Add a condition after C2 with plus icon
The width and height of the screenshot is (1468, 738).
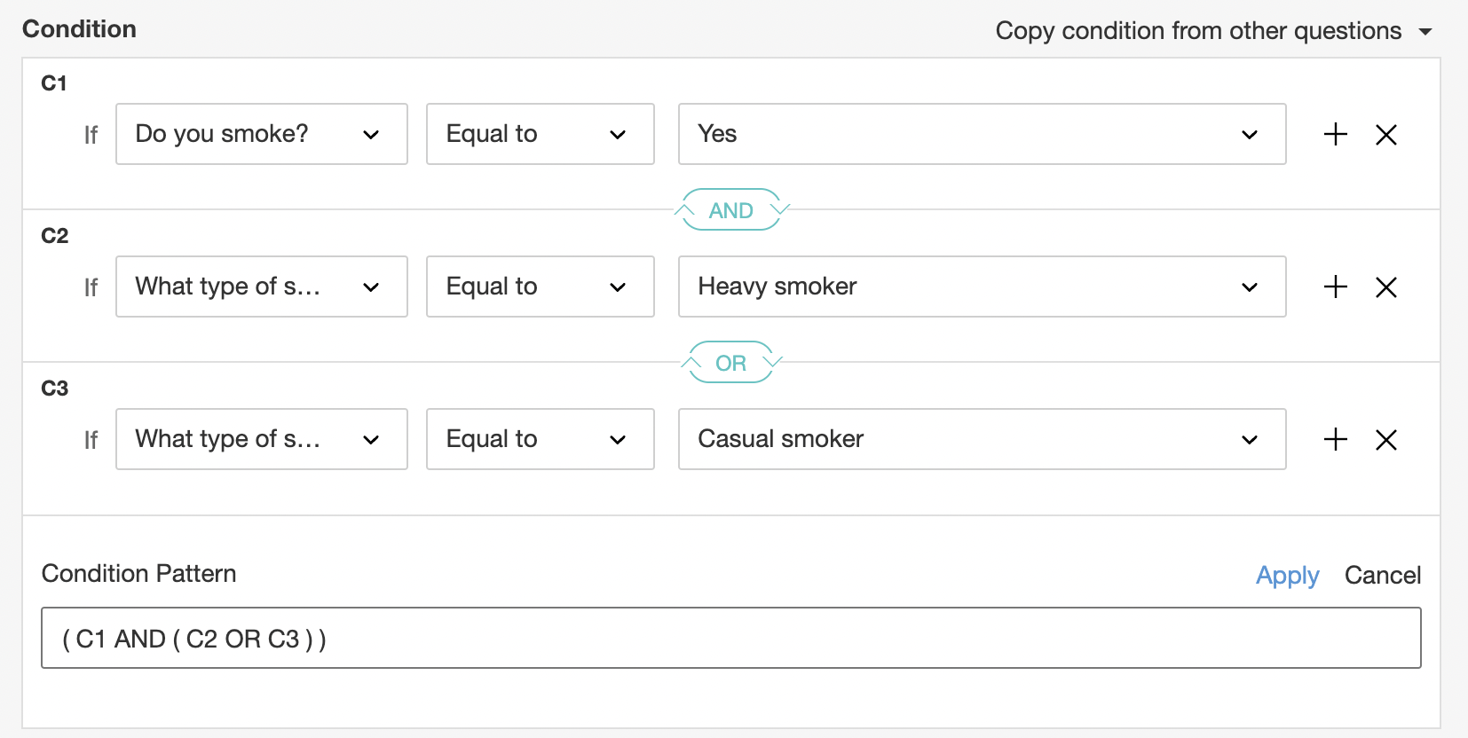pyautogui.click(x=1335, y=287)
